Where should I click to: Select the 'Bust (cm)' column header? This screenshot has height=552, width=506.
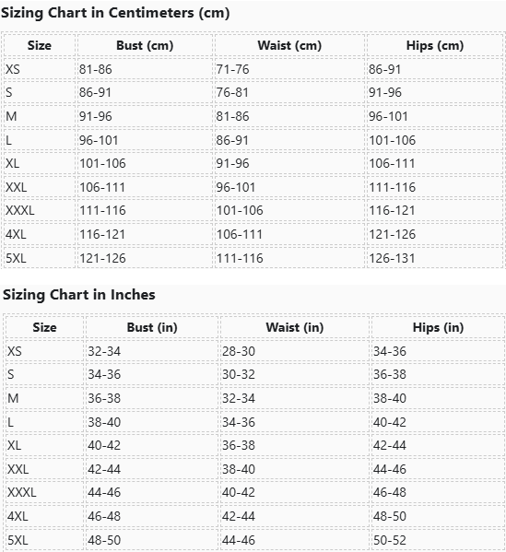click(145, 45)
